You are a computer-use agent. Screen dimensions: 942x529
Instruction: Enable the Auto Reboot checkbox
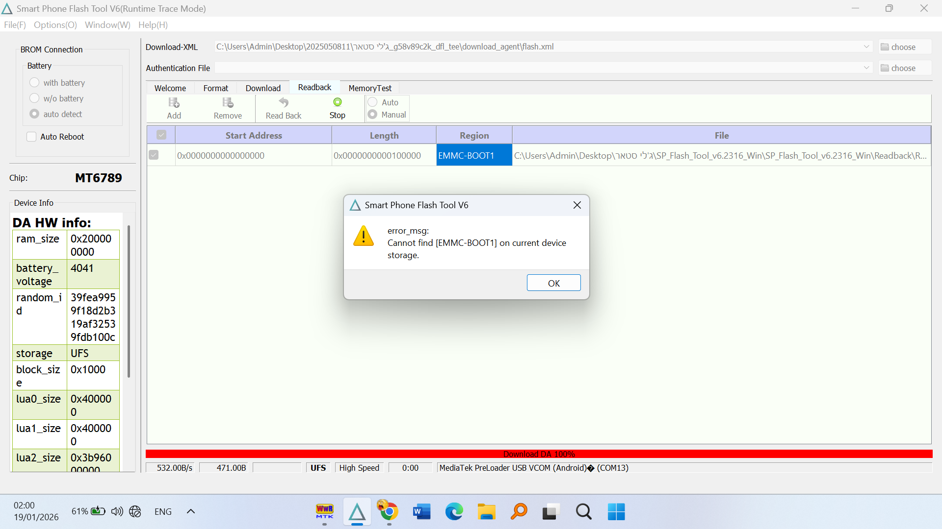pyautogui.click(x=31, y=137)
